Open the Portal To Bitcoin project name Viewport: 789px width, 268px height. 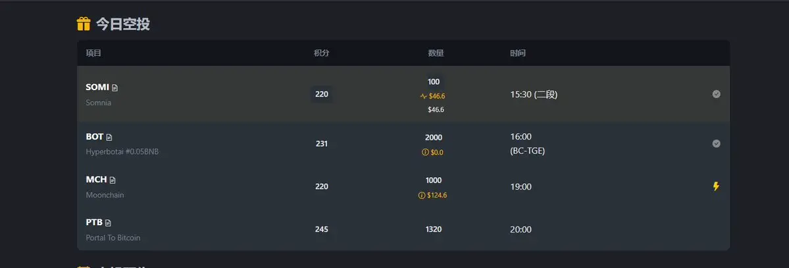pyautogui.click(x=113, y=238)
